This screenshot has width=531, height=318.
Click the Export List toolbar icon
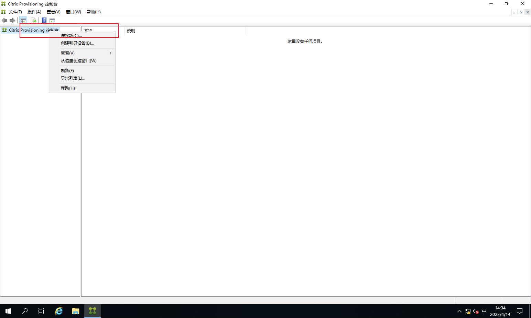pyautogui.click(x=34, y=21)
